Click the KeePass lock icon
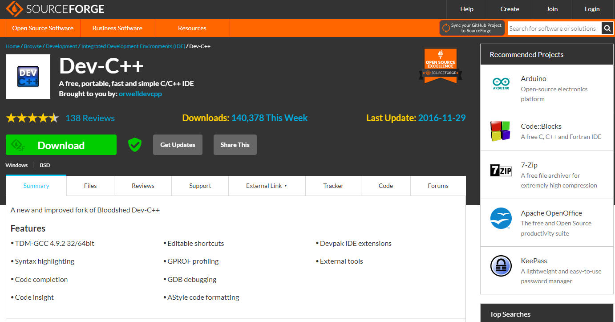Screen dimensions: 615x322 (501, 266)
